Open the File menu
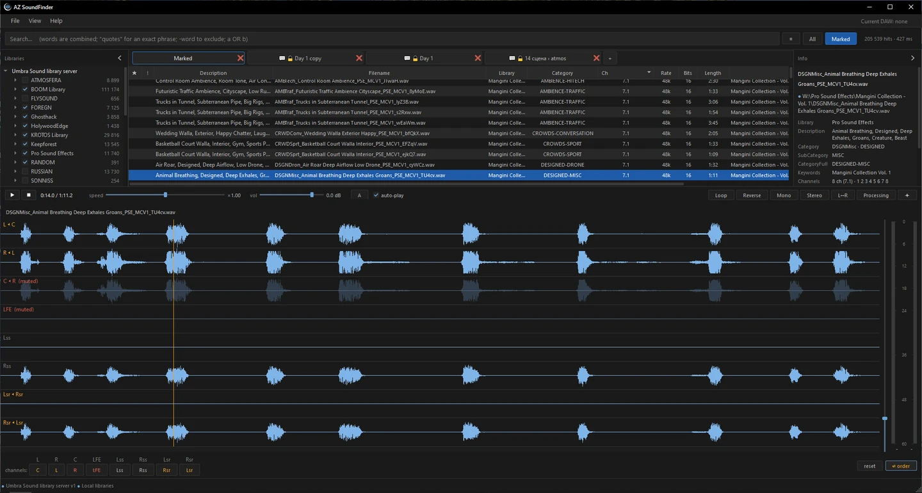Image resolution: width=922 pixels, height=493 pixels. click(15, 21)
